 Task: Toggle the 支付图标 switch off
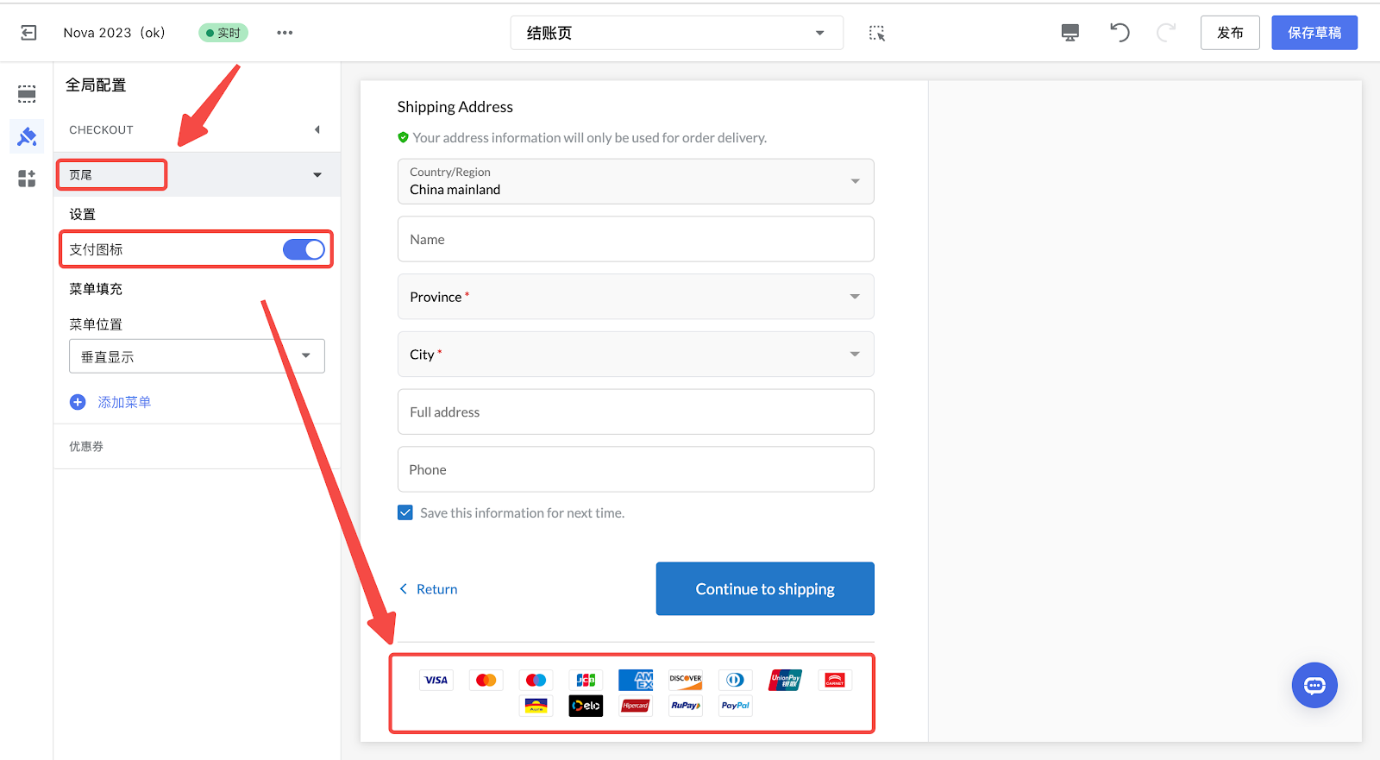(x=304, y=249)
